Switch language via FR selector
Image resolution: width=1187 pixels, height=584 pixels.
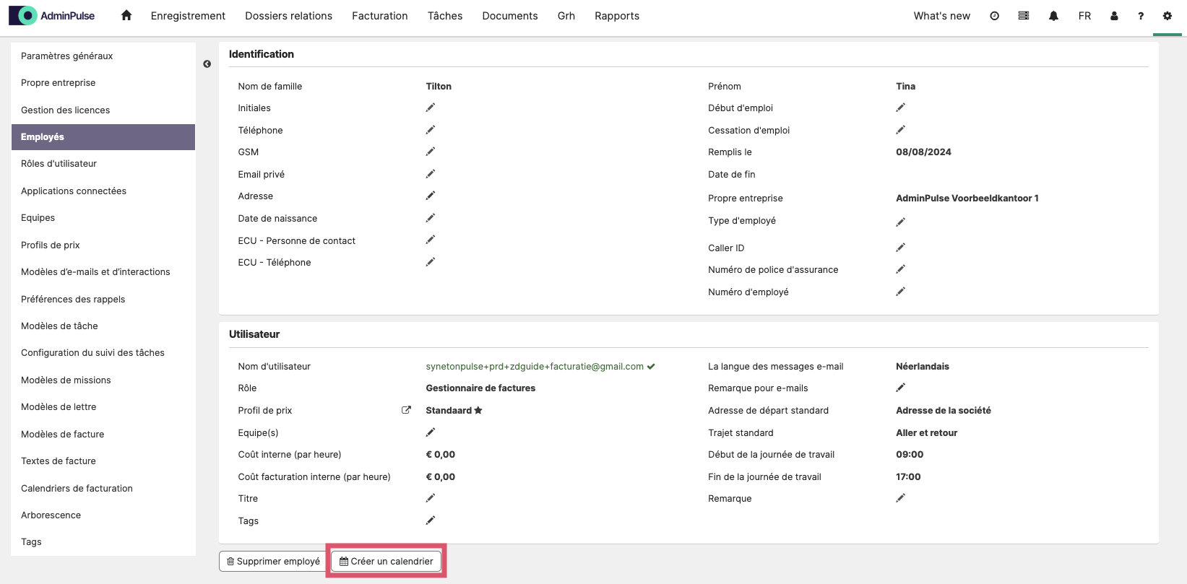(x=1084, y=16)
